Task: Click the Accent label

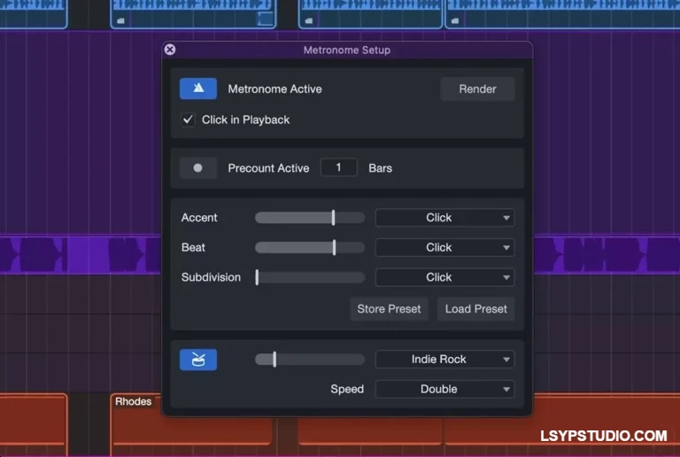Action: [x=199, y=218]
